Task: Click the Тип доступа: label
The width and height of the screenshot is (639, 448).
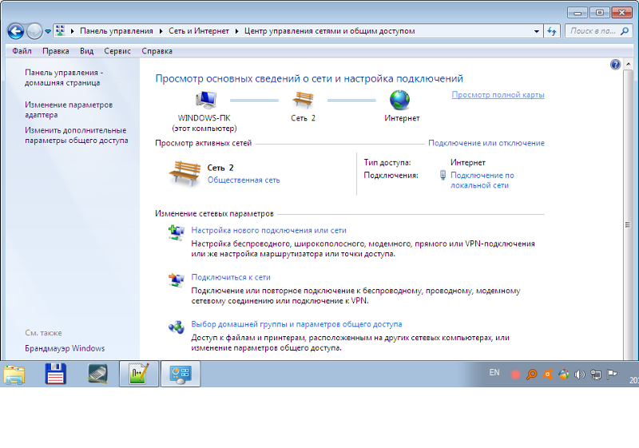Action: (x=387, y=162)
